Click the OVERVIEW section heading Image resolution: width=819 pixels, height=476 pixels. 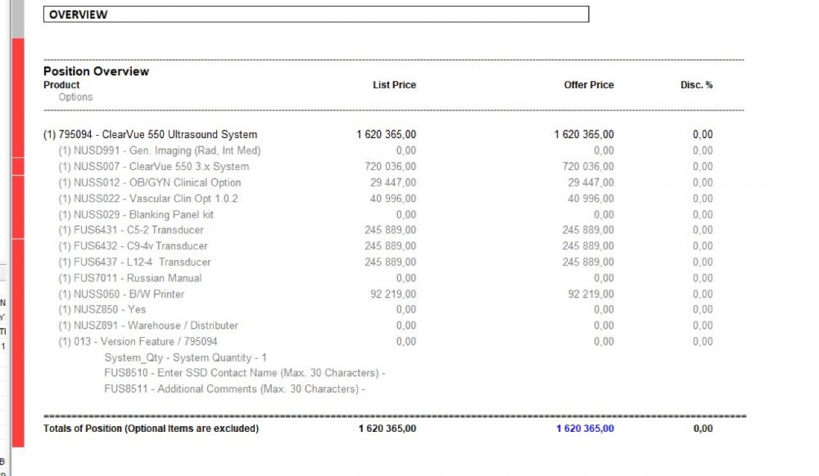[79, 15]
